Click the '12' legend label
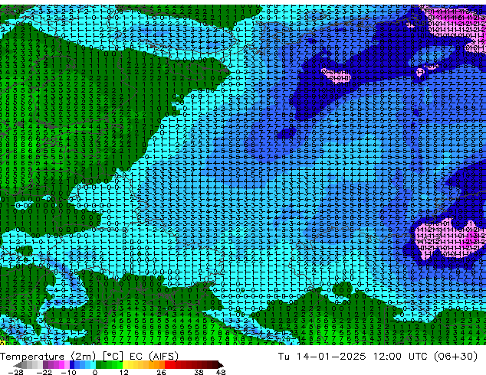Viewport: 486px width, 375px height. tap(124, 372)
